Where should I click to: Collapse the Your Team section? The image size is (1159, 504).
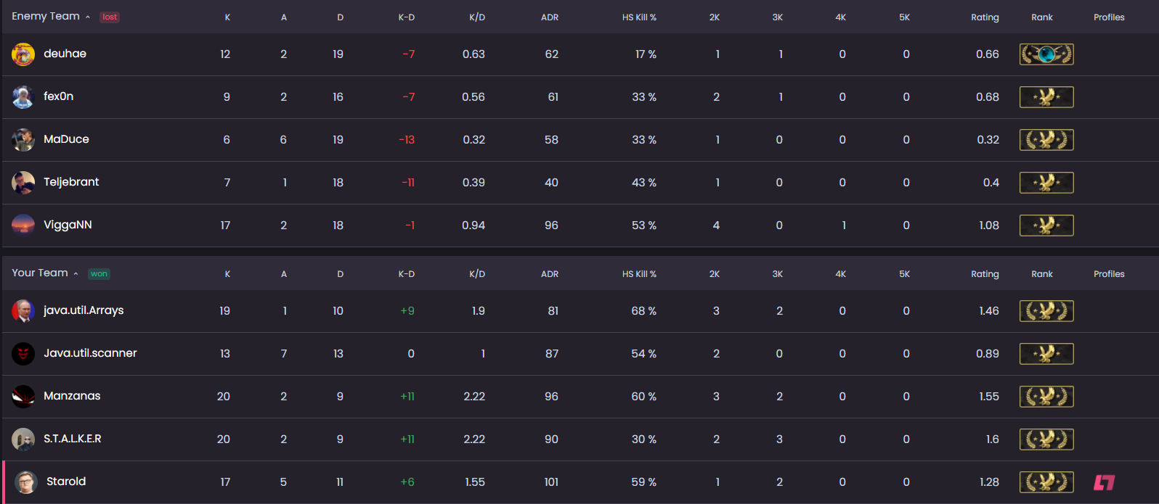coord(76,274)
